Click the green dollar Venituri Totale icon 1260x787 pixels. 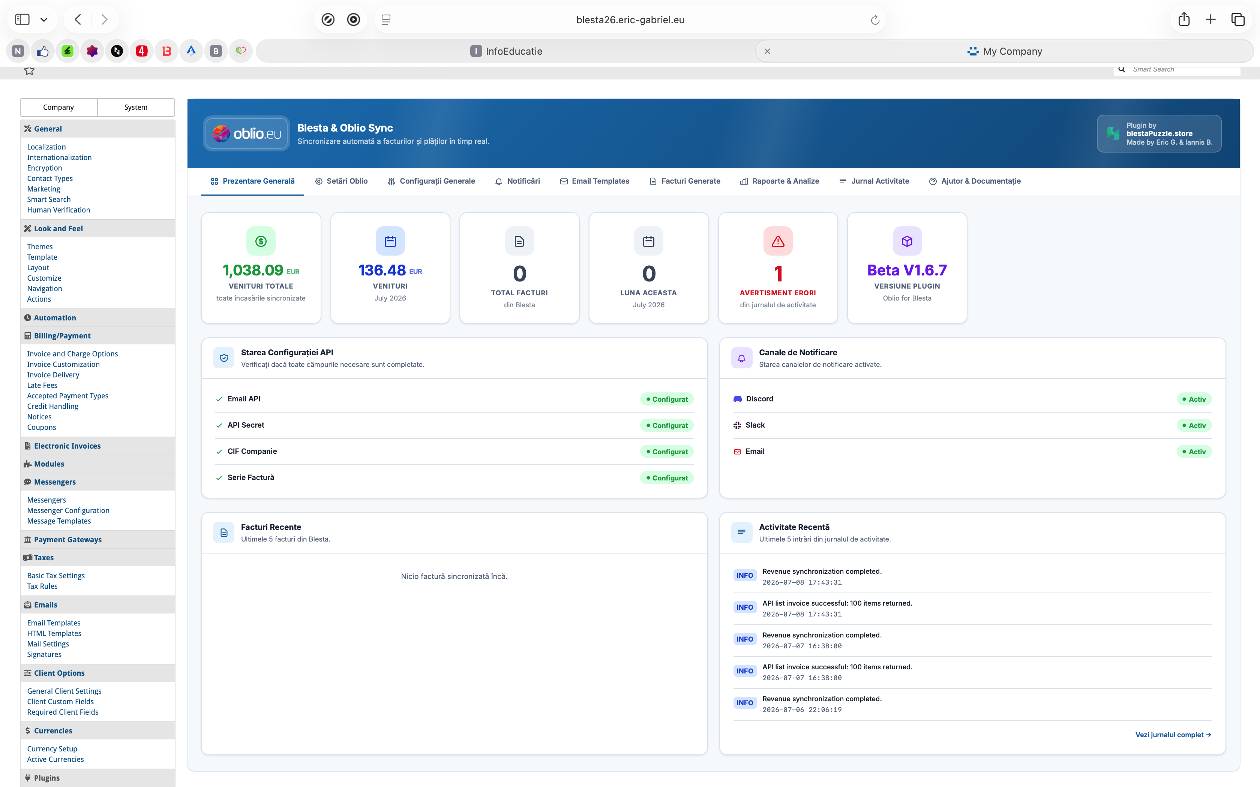coord(261,241)
